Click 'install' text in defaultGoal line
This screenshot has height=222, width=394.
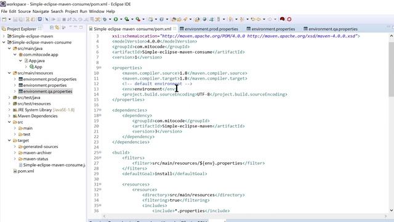click(163, 174)
